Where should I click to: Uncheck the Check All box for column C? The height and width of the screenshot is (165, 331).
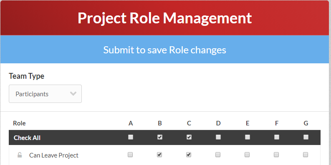coord(189,137)
